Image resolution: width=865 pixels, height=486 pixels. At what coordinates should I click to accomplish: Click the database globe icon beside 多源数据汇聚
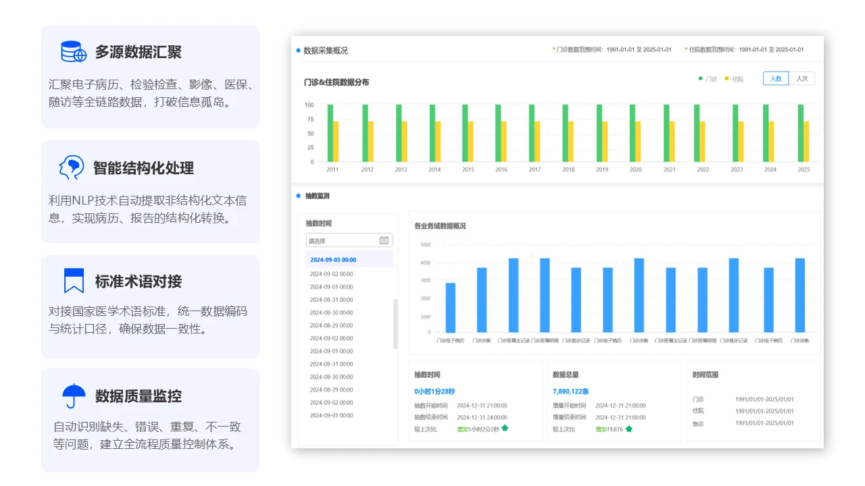tap(74, 51)
